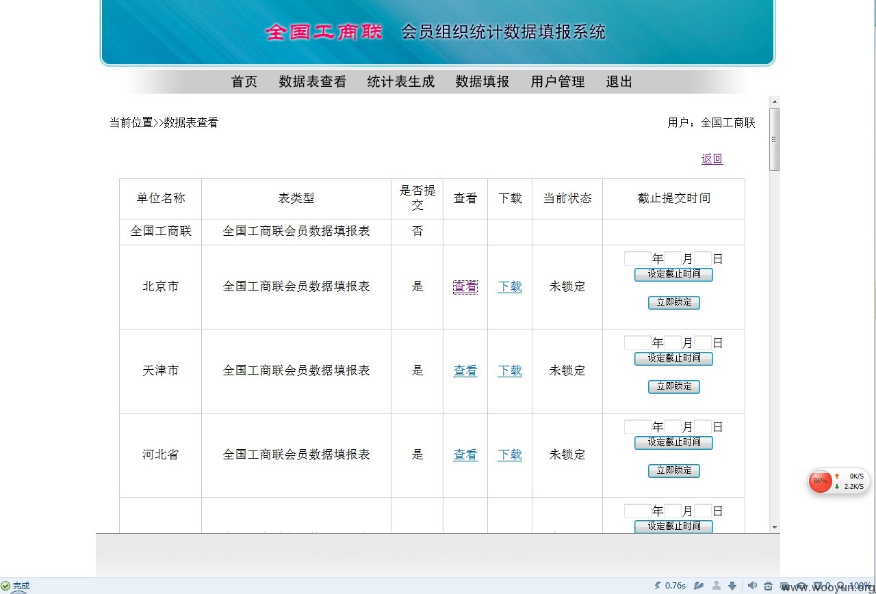
Task: Click the lightning page-speed icon in status bar
Action: 658,586
